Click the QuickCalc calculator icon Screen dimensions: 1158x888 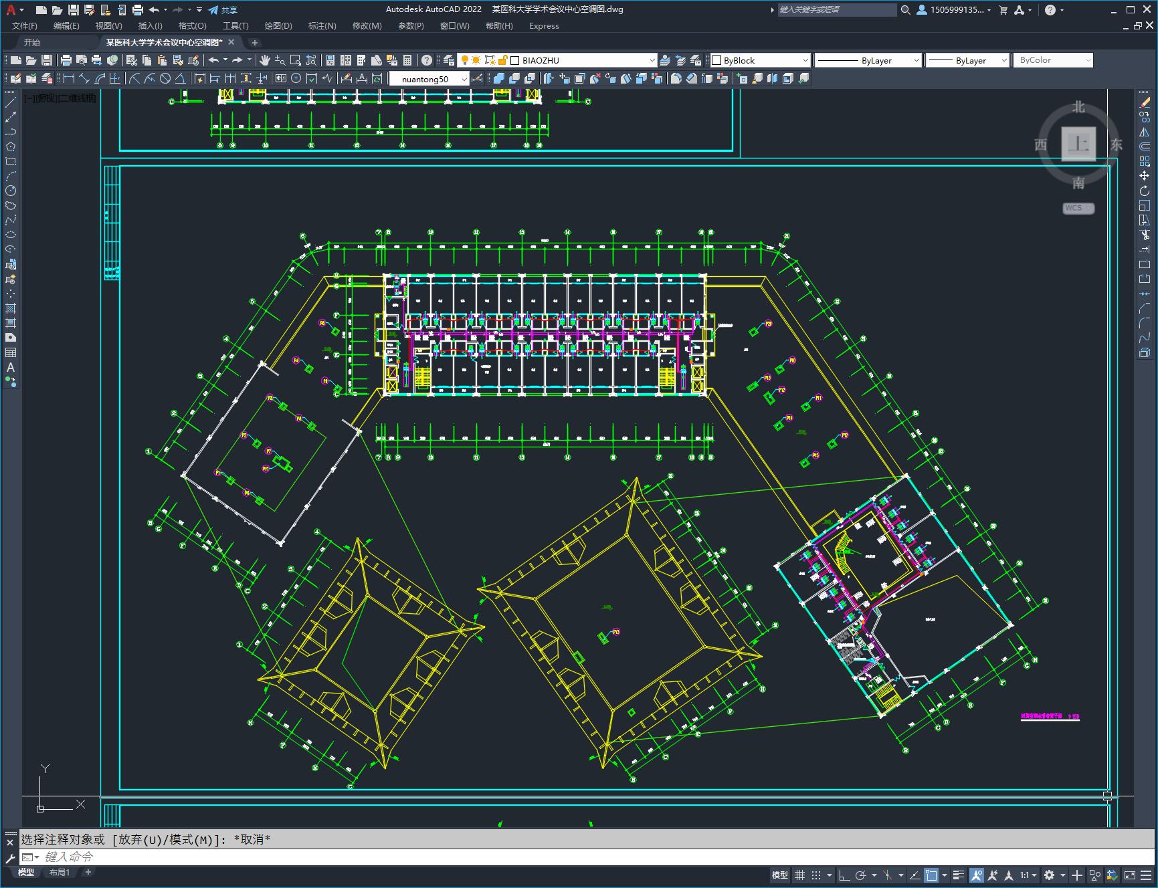(x=407, y=60)
